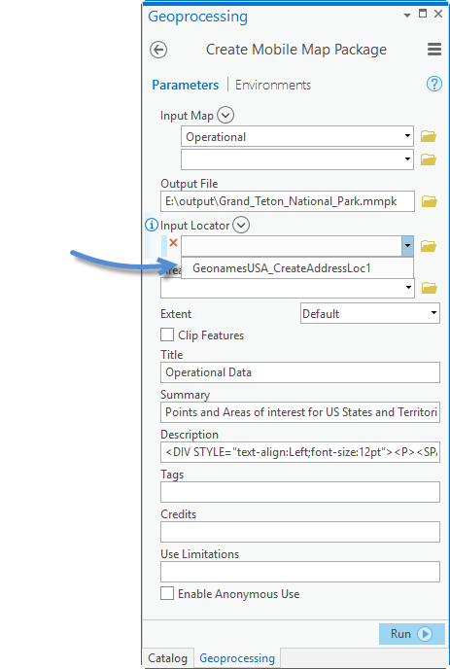Image resolution: width=450 pixels, height=669 pixels.
Task: Click the Use Limitations field
Action: (300, 572)
